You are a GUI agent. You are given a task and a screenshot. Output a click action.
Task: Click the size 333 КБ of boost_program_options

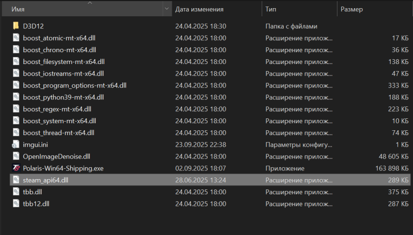(x=398, y=86)
